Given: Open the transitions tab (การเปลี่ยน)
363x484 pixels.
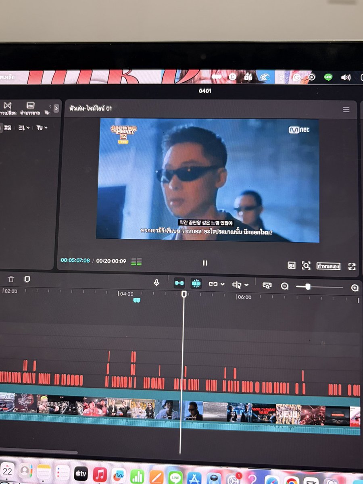Looking at the screenshot, I should coord(8,108).
